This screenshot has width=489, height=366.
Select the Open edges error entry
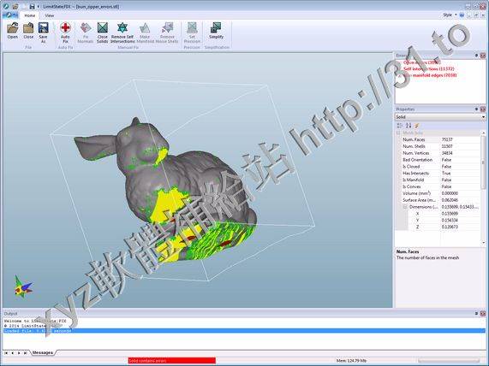pyautogui.click(x=422, y=62)
